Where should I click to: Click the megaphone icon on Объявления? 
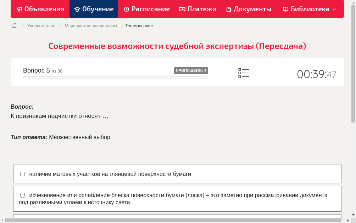click(20, 9)
